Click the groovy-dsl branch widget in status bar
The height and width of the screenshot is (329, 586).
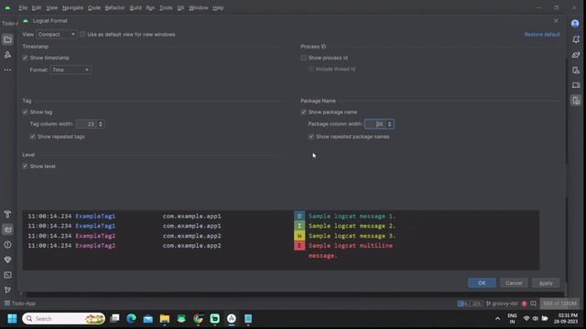(x=502, y=303)
